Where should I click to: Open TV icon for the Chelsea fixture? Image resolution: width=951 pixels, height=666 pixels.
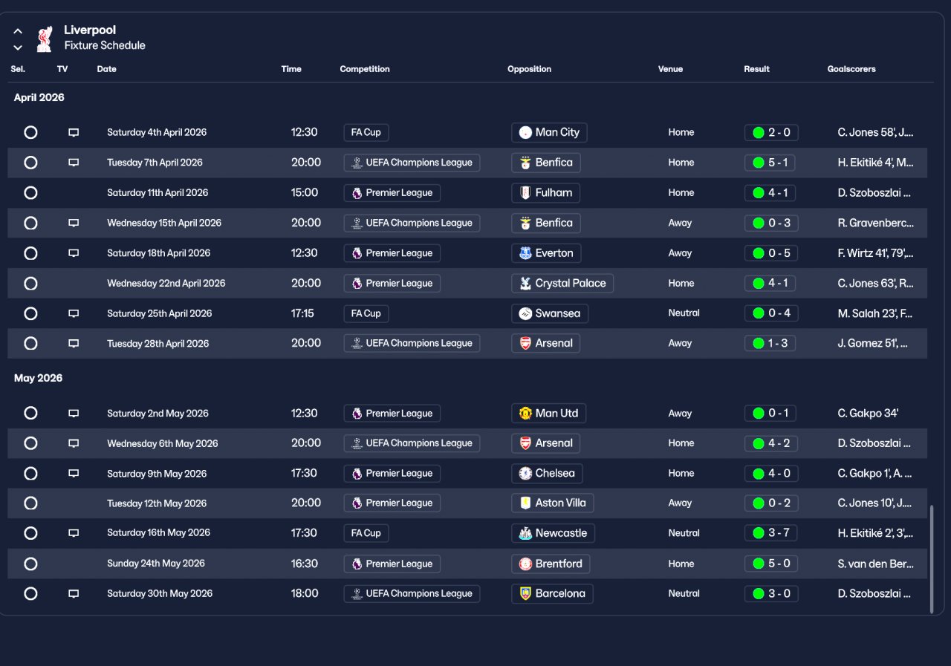point(74,474)
